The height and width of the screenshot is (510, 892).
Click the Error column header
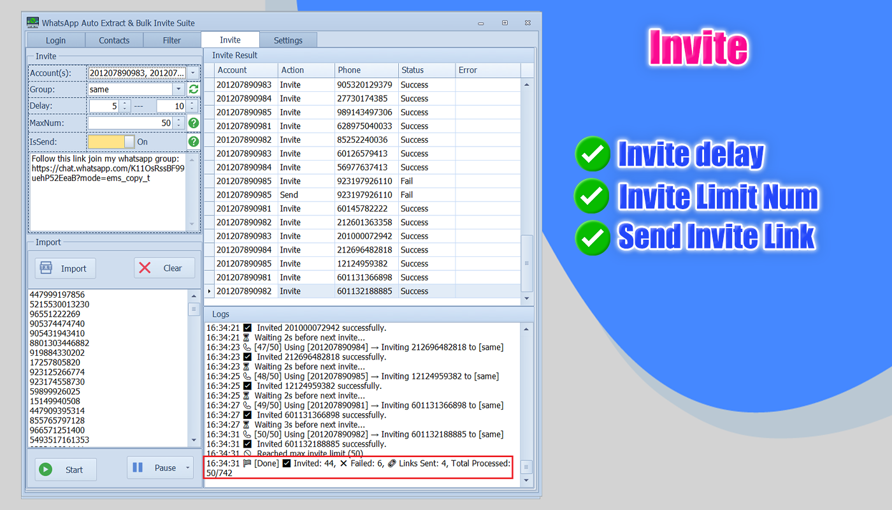coord(488,70)
